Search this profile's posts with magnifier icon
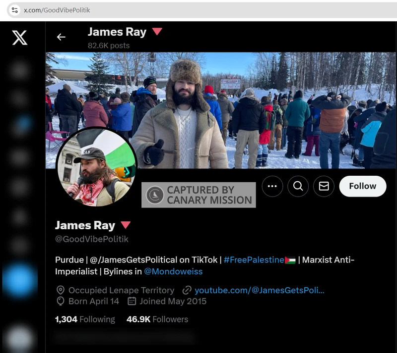The image size is (397, 353). [x=298, y=186]
